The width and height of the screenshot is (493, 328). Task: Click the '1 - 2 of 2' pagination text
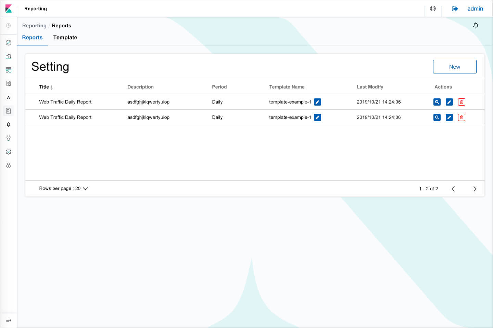429,189
